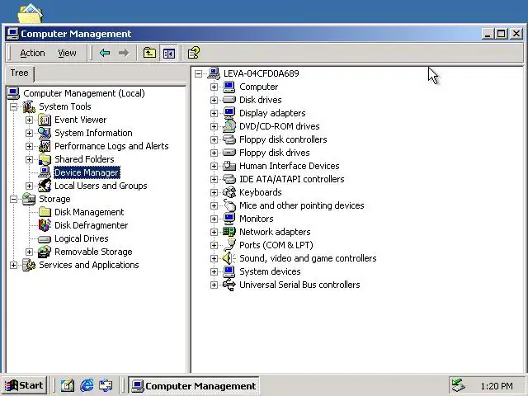Collapse the Storage node
Viewport: 528px width, 396px height.
(x=13, y=199)
